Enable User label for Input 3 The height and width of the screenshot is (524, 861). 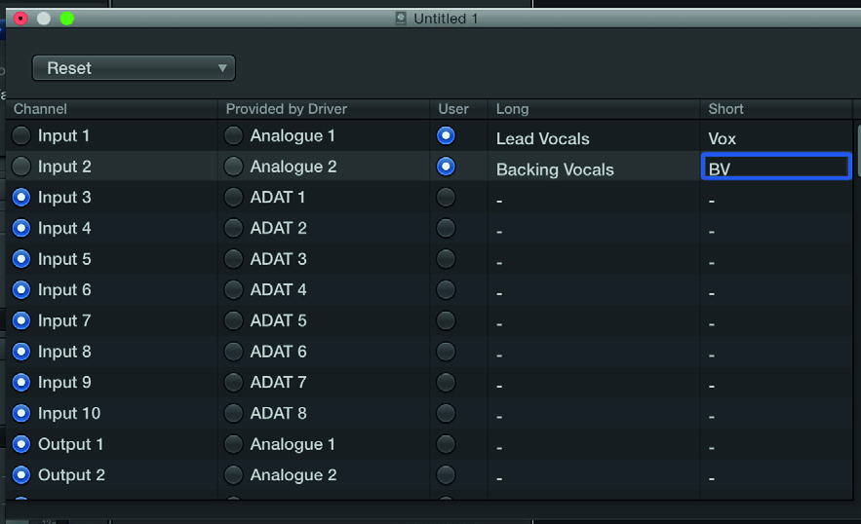446,197
